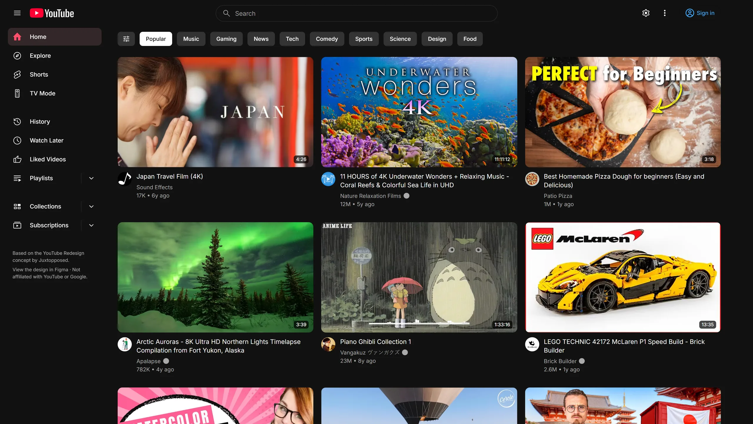753x424 pixels.
Task: Go to Home in the sidebar
Action: (55, 37)
